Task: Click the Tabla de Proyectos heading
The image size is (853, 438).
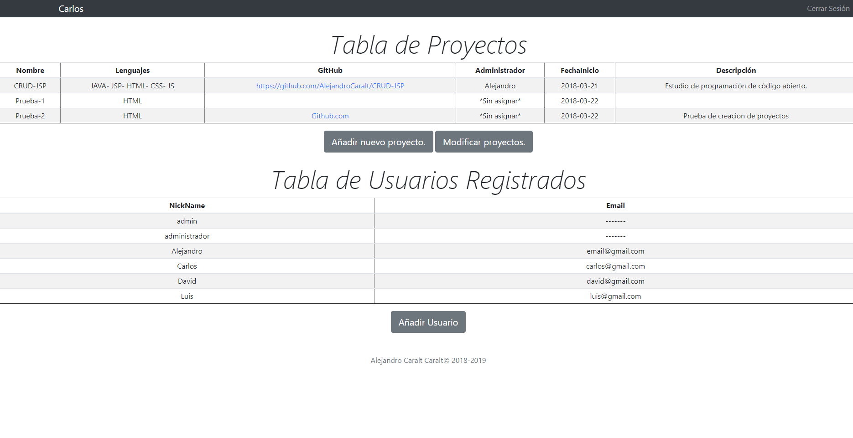Action: pos(428,45)
